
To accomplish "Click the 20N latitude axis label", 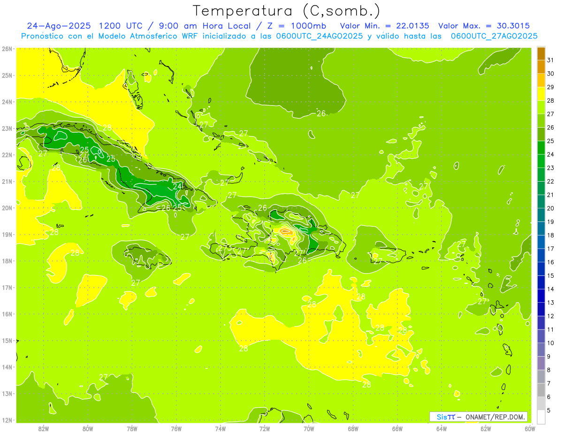I will [x=7, y=207].
